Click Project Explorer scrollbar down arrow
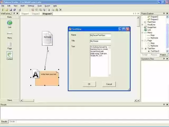The height and width of the screenshot is (127, 169). tap(167, 51)
